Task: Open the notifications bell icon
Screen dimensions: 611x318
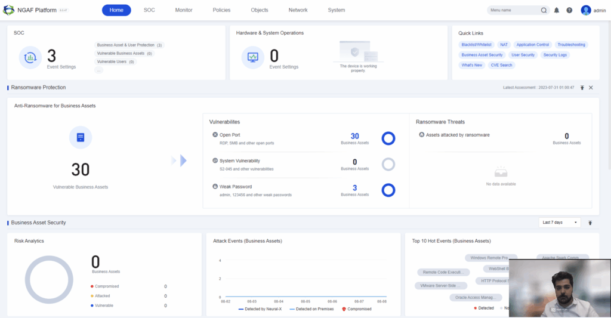Action: click(x=557, y=10)
